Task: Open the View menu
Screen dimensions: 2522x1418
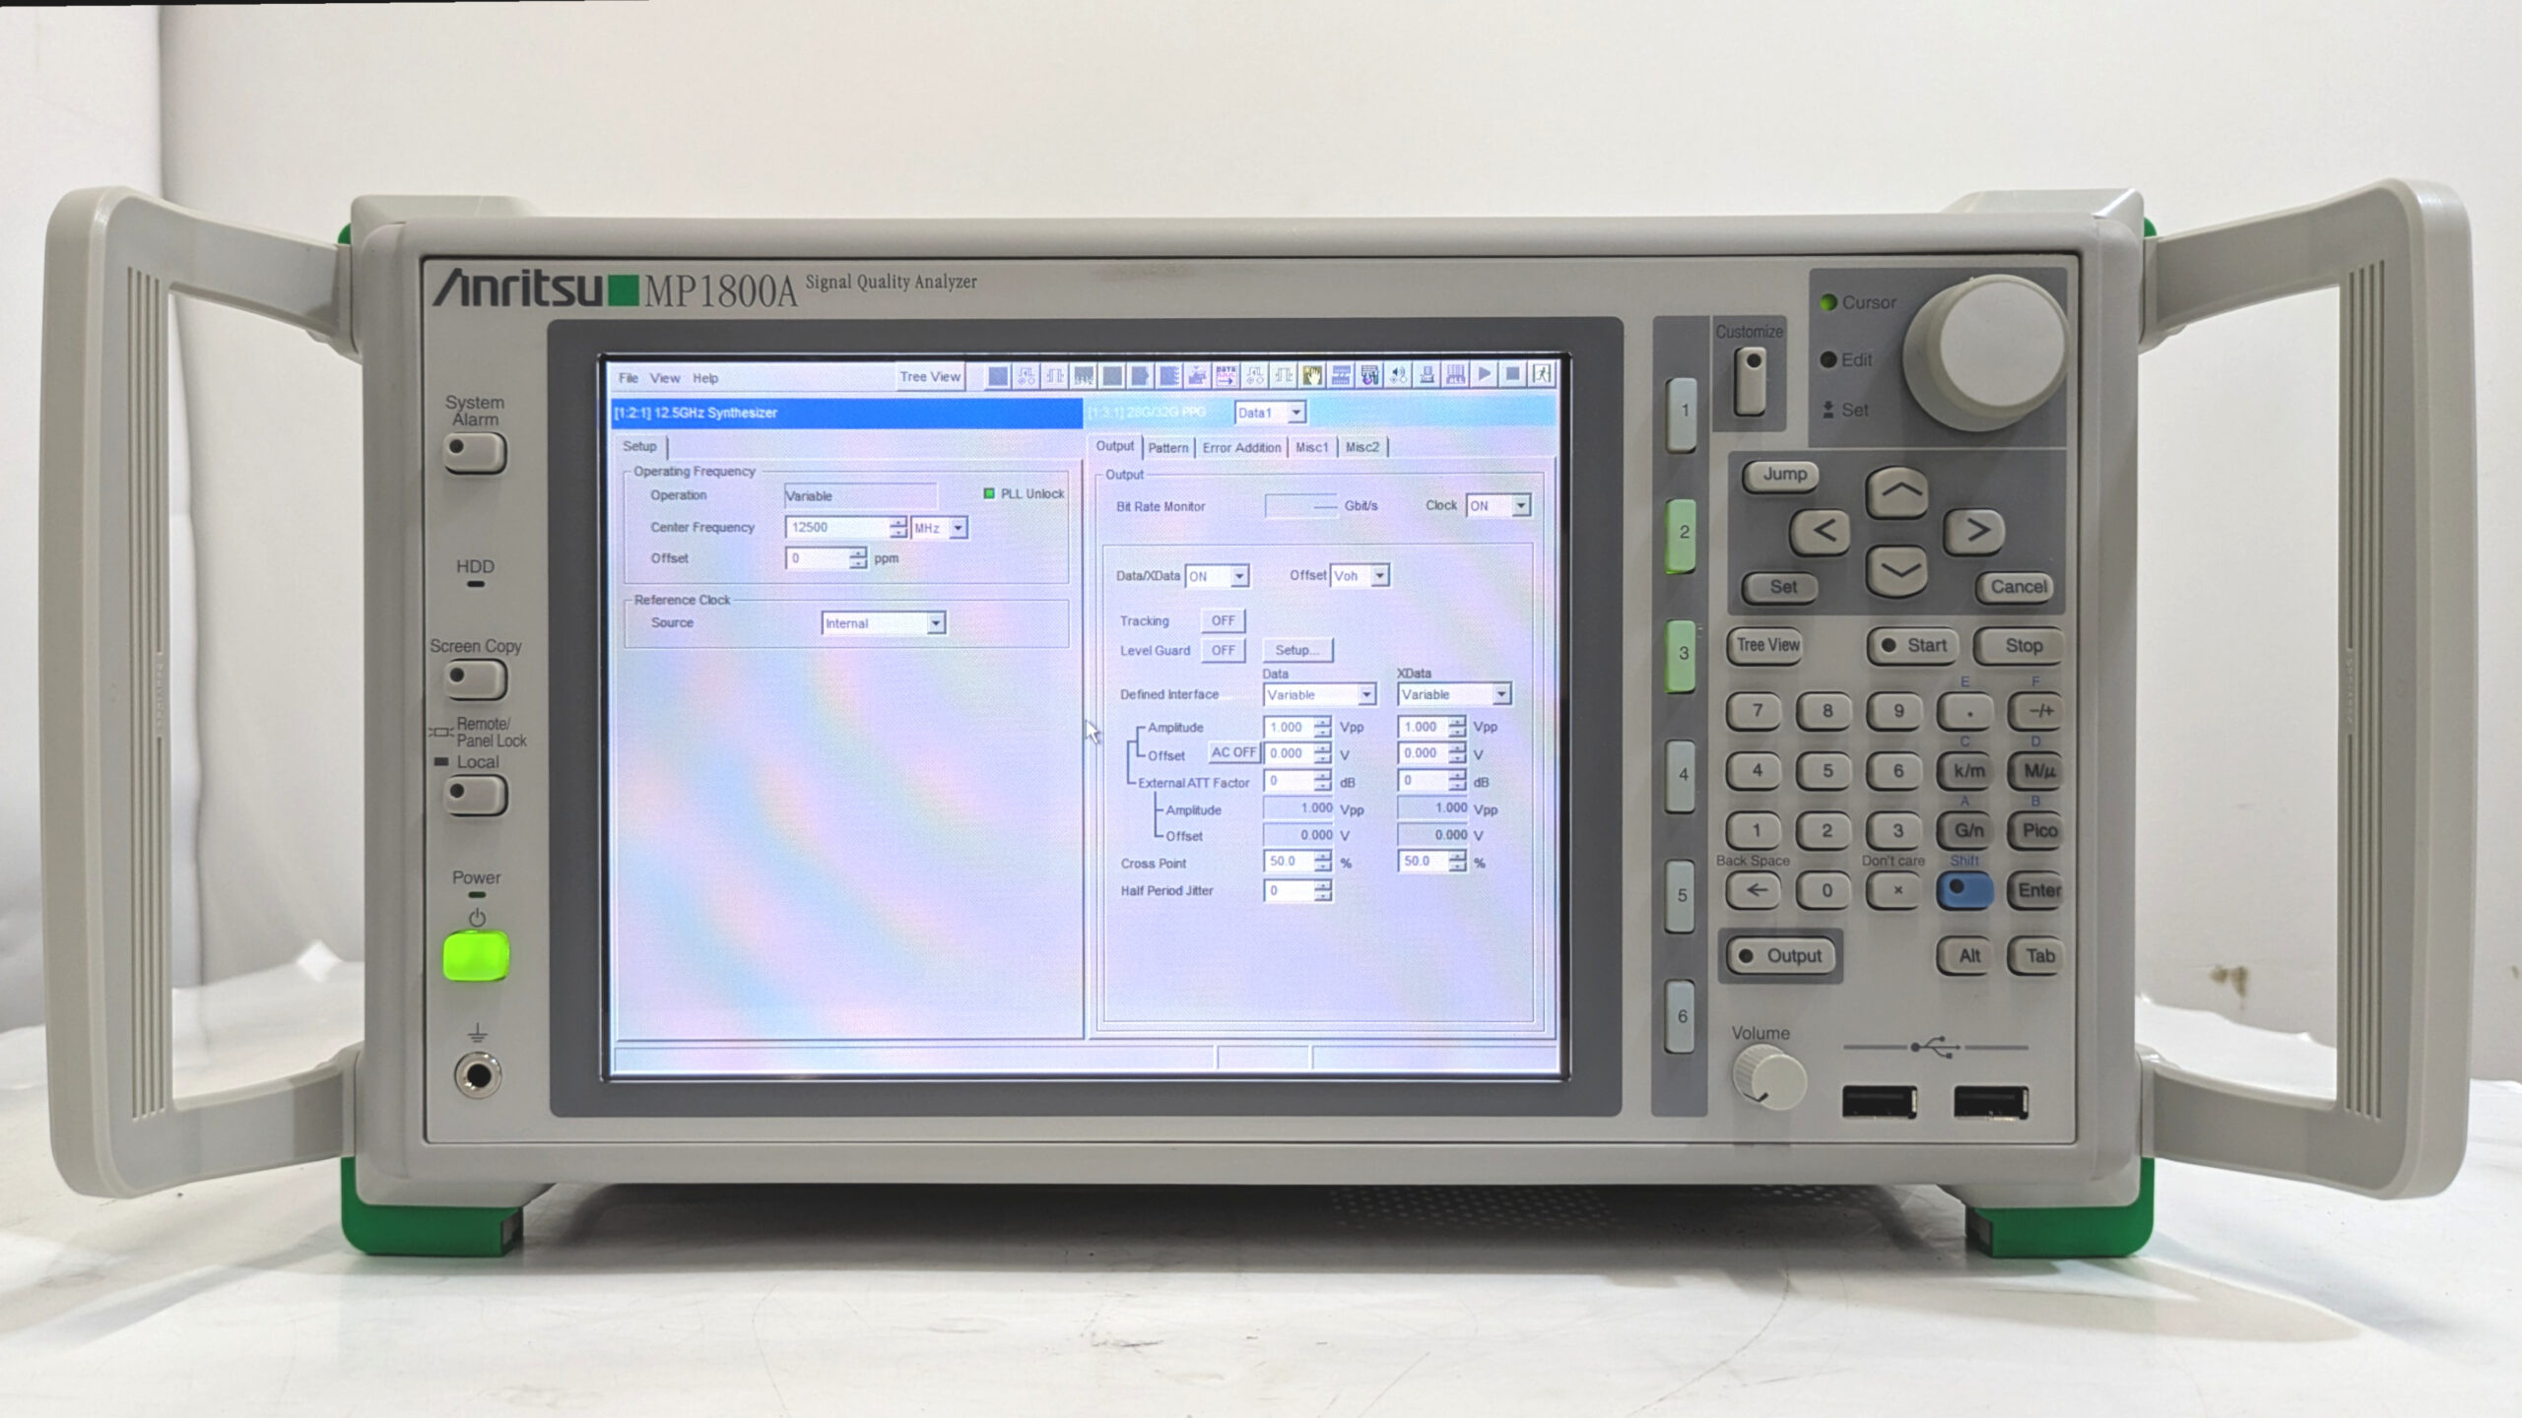Action: tap(664, 378)
